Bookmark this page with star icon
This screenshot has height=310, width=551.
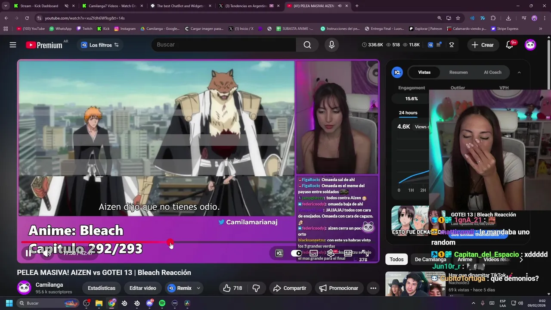(x=458, y=18)
